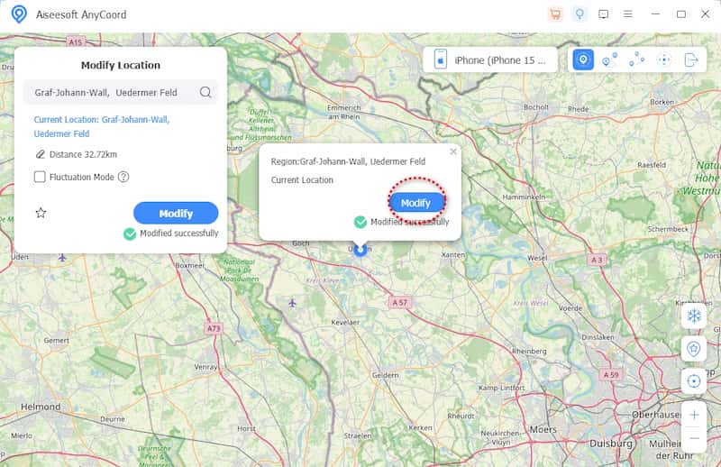The height and width of the screenshot is (467, 721).
Task: Click the Kevelaer label on map
Action: point(345,323)
